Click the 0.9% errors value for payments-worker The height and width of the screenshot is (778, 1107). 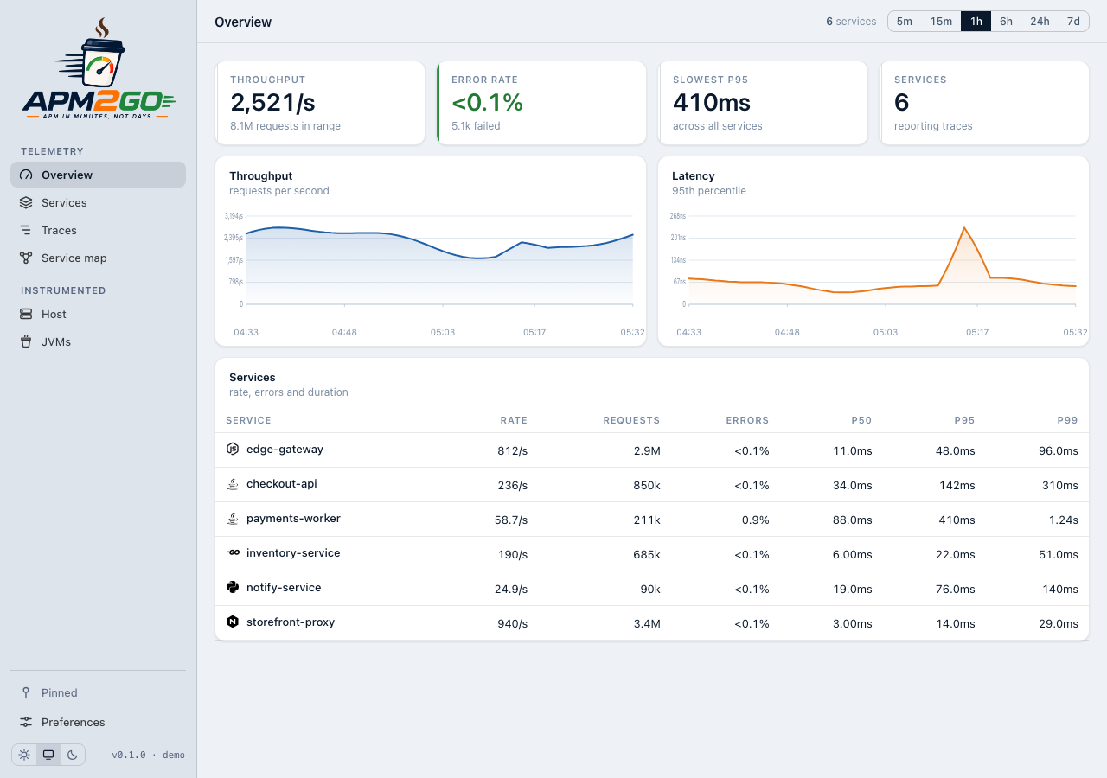[755, 520]
